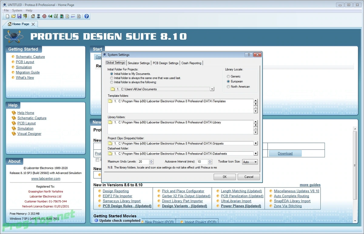Click the Save Project floppy icon
Image resolution: width=364 pixels, height=234 pixels.
pyautogui.click(x=19, y=16)
